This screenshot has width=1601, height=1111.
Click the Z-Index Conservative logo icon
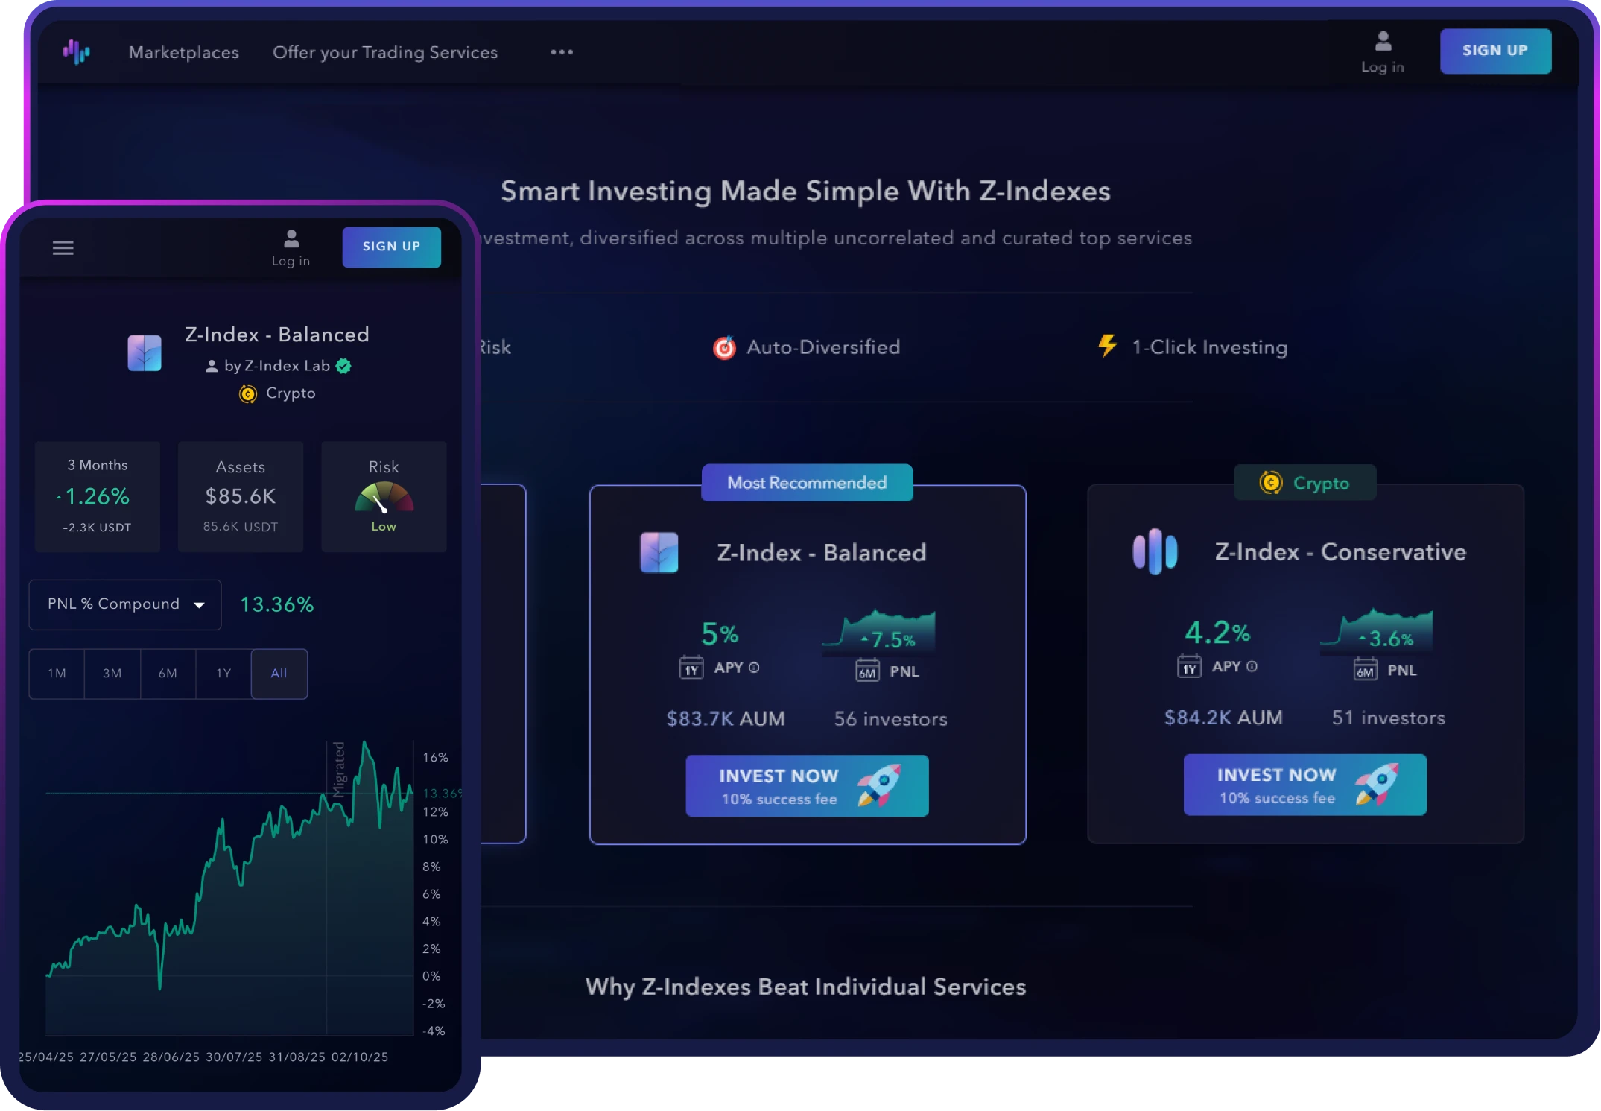pyautogui.click(x=1155, y=552)
